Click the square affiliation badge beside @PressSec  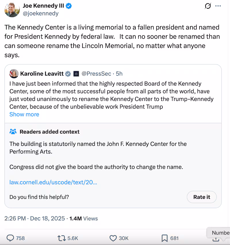(x=76, y=74)
